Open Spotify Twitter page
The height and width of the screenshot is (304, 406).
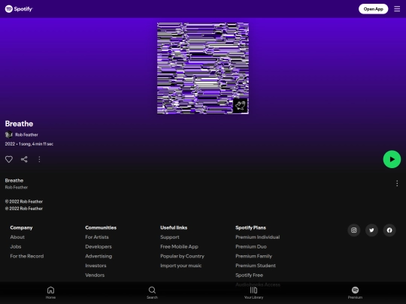coord(371,230)
